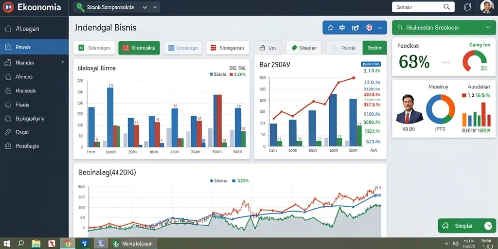Switch to the green Stoinuaka tab
Image resolution: width=498 pixels, height=249 pixels.
click(x=139, y=48)
